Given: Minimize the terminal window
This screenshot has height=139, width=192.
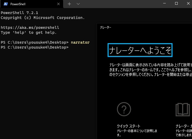Looking at the screenshot, I should pyautogui.click(x=164, y=3).
